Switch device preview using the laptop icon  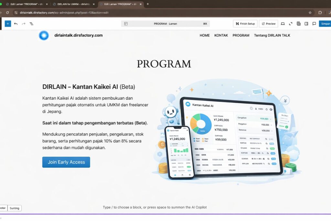click(283, 24)
